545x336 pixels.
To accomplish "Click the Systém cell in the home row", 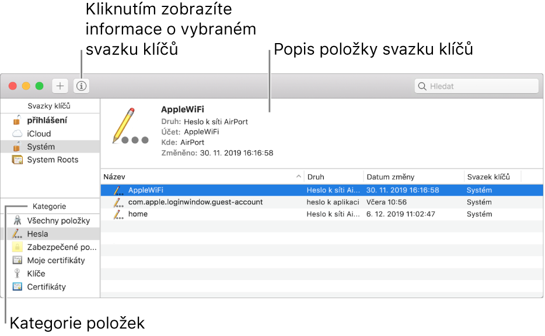I will [x=479, y=214].
